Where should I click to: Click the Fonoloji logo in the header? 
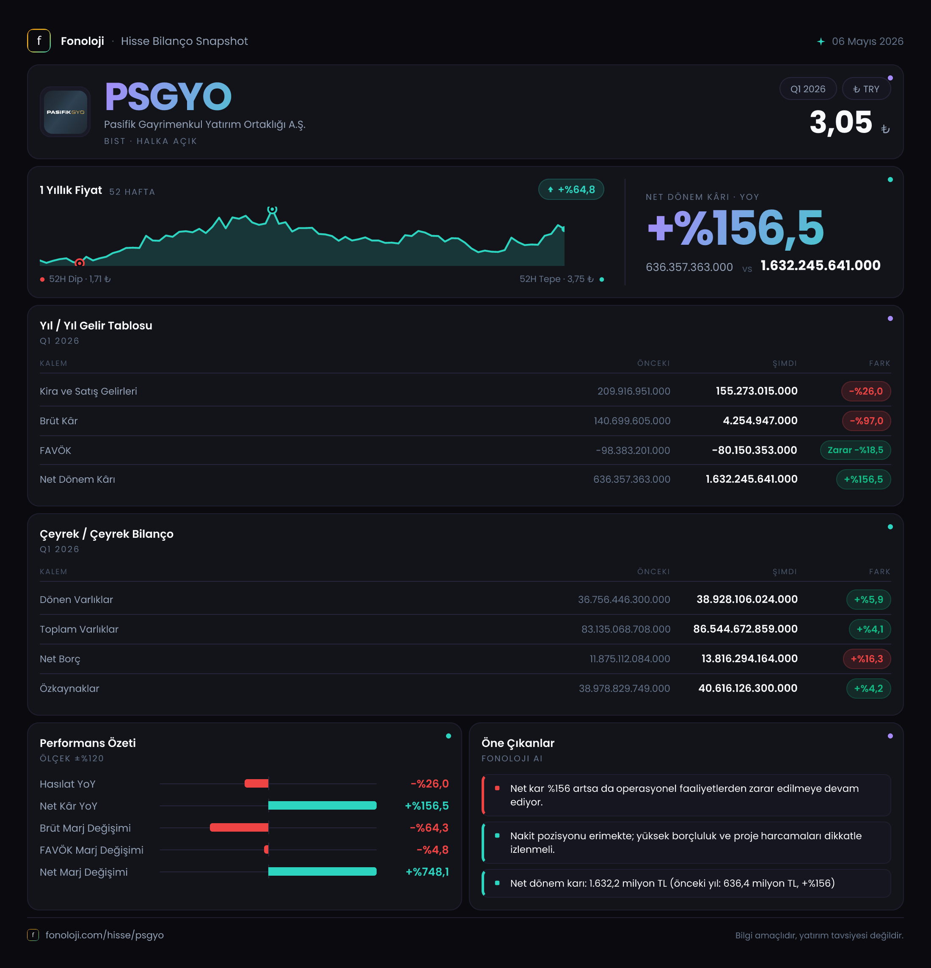(x=39, y=41)
